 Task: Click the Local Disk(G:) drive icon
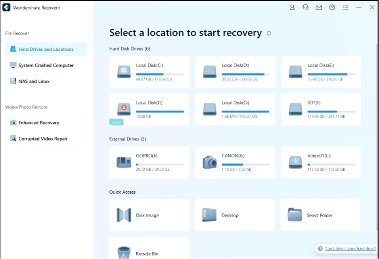[x=210, y=109]
